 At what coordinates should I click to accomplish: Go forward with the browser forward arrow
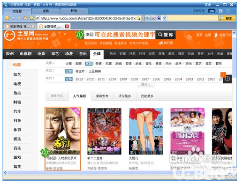coord(19,18)
